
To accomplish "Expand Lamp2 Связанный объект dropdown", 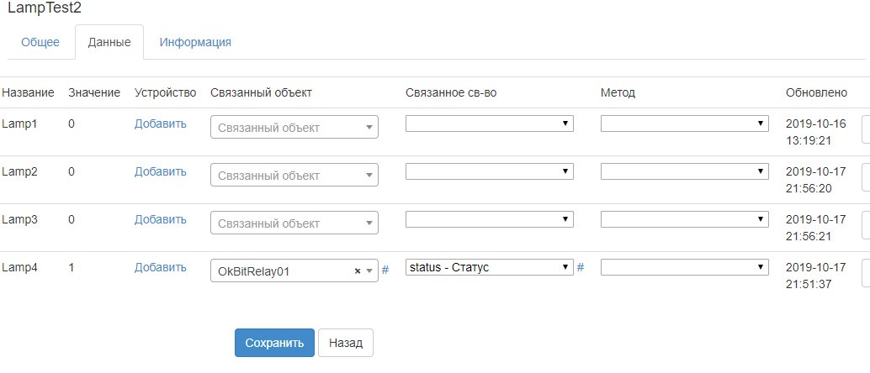I will click(294, 176).
